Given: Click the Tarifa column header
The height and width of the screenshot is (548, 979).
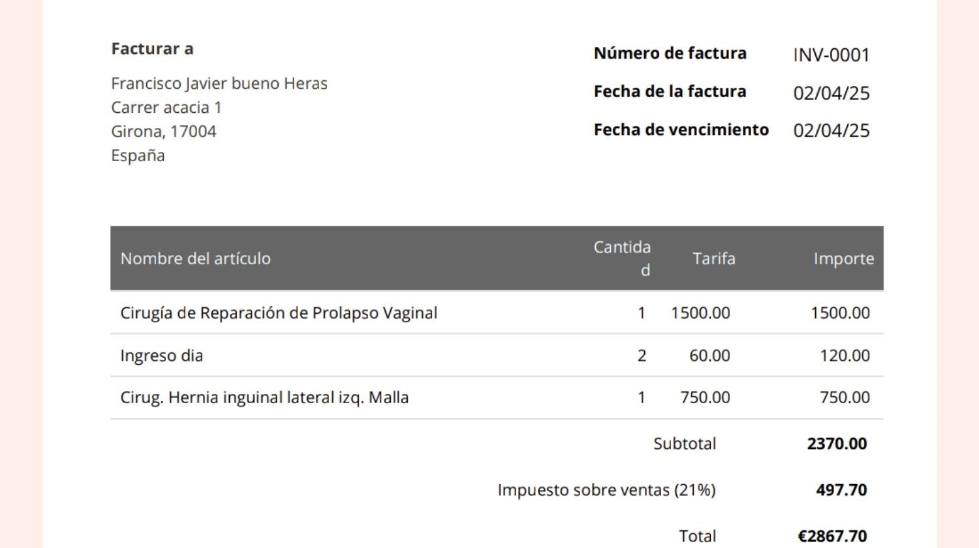Looking at the screenshot, I should coord(714,258).
